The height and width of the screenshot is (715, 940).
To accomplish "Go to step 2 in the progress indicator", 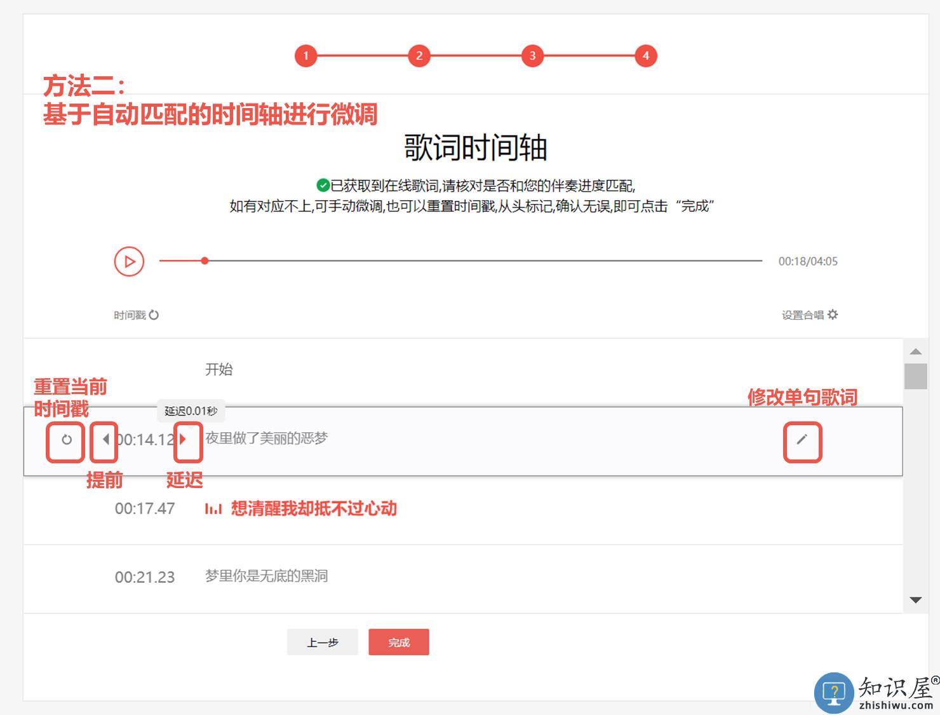I will click(x=419, y=56).
